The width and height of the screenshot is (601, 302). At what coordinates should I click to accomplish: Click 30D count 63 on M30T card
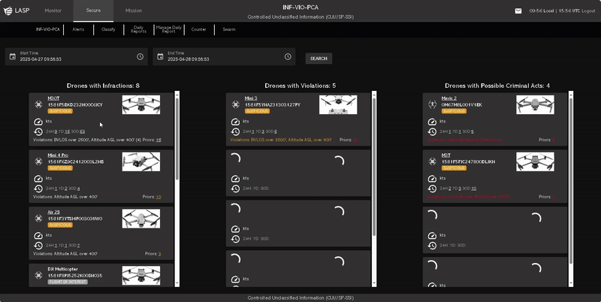tap(83, 131)
